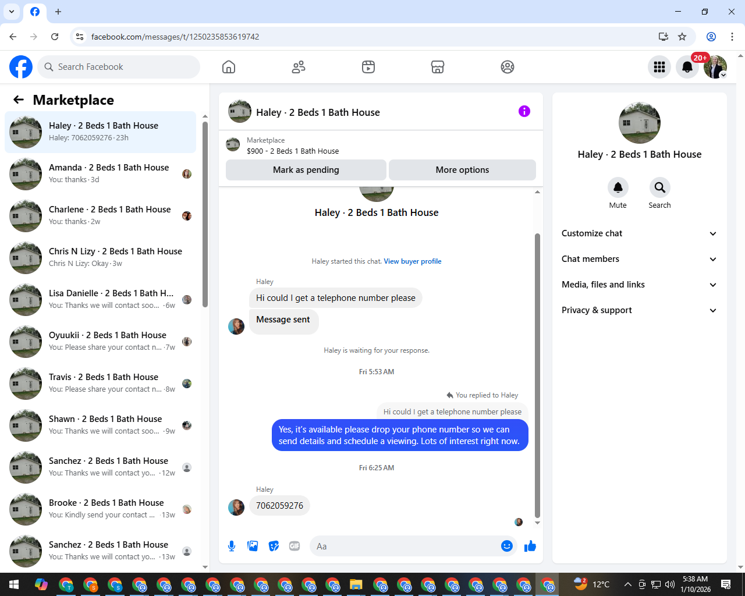The width and height of the screenshot is (745, 596).
Task: Choose a GIF with the GIF icon
Action: click(x=295, y=546)
